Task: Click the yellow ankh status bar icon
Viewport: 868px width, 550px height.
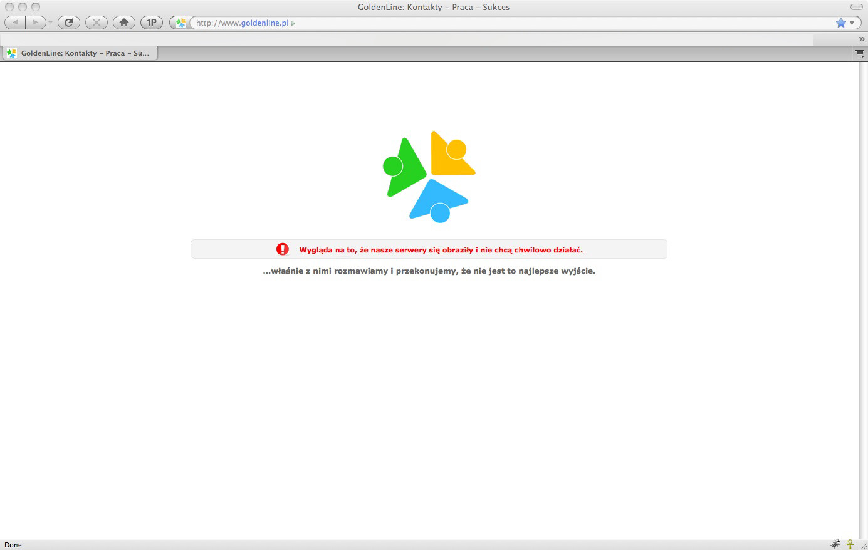Action: [x=850, y=544]
